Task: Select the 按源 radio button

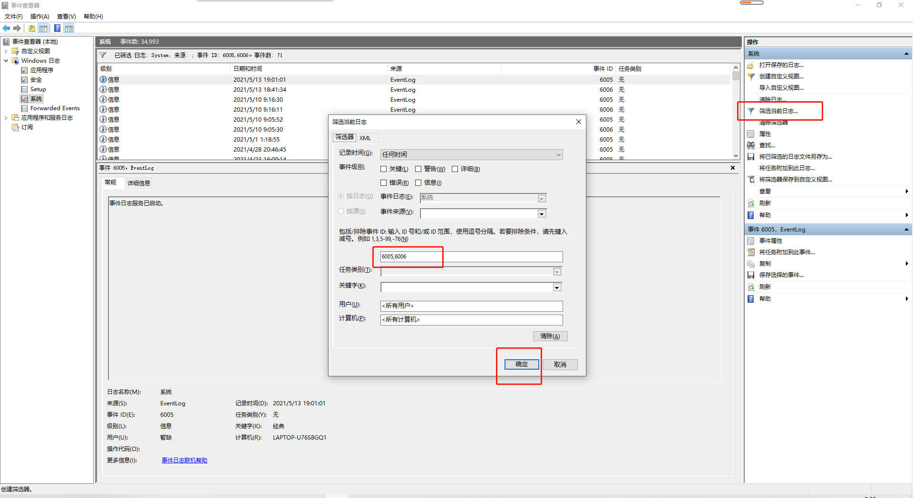Action: [x=341, y=211]
